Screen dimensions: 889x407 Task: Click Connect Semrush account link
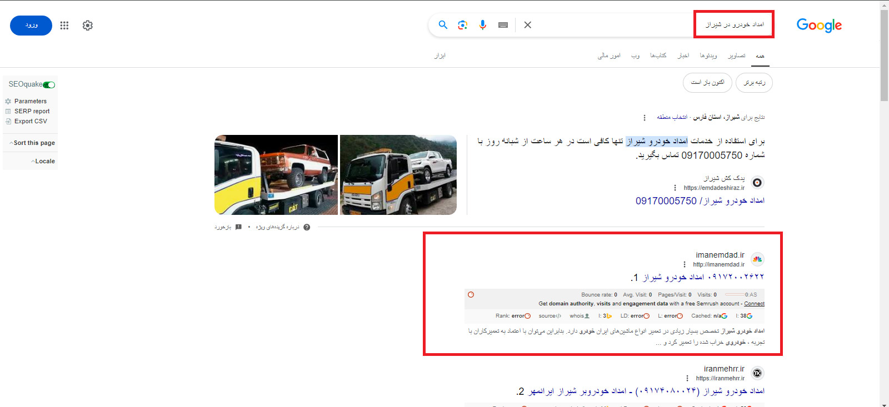(x=754, y=304)
